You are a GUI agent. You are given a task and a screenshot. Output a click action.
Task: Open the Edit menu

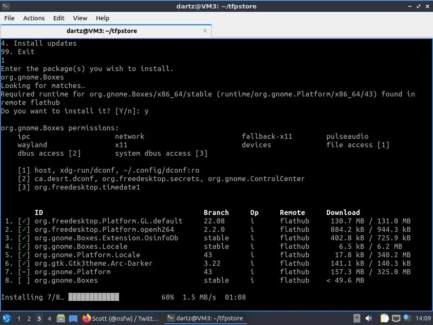click(58, 18)
